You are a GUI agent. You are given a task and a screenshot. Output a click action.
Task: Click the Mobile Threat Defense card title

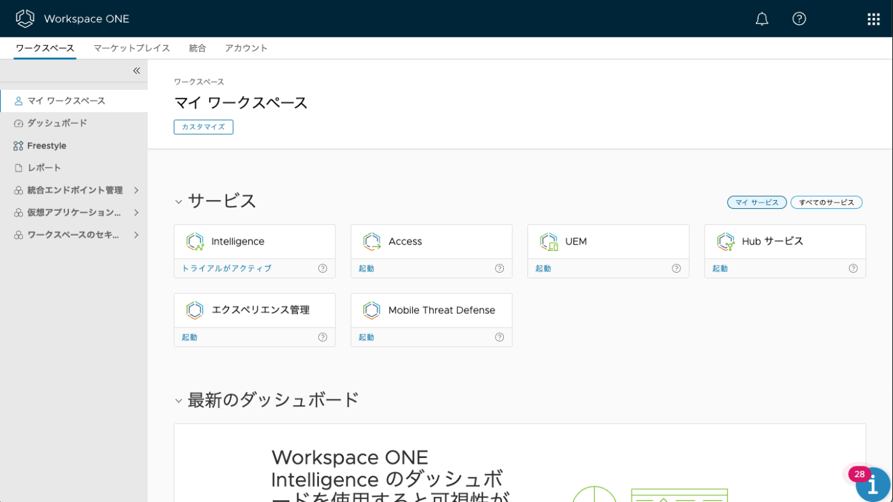pos(441,310)
